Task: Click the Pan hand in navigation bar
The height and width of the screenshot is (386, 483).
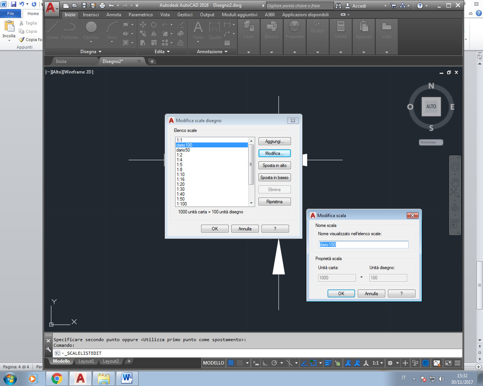Action: [x=455, y=183]
